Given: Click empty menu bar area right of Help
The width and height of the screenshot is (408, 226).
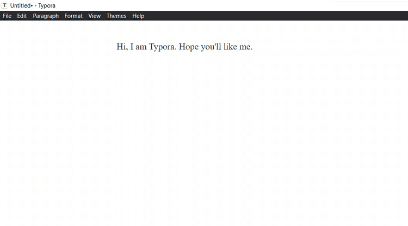Looking at the screenshot, I should coord(272,16).
